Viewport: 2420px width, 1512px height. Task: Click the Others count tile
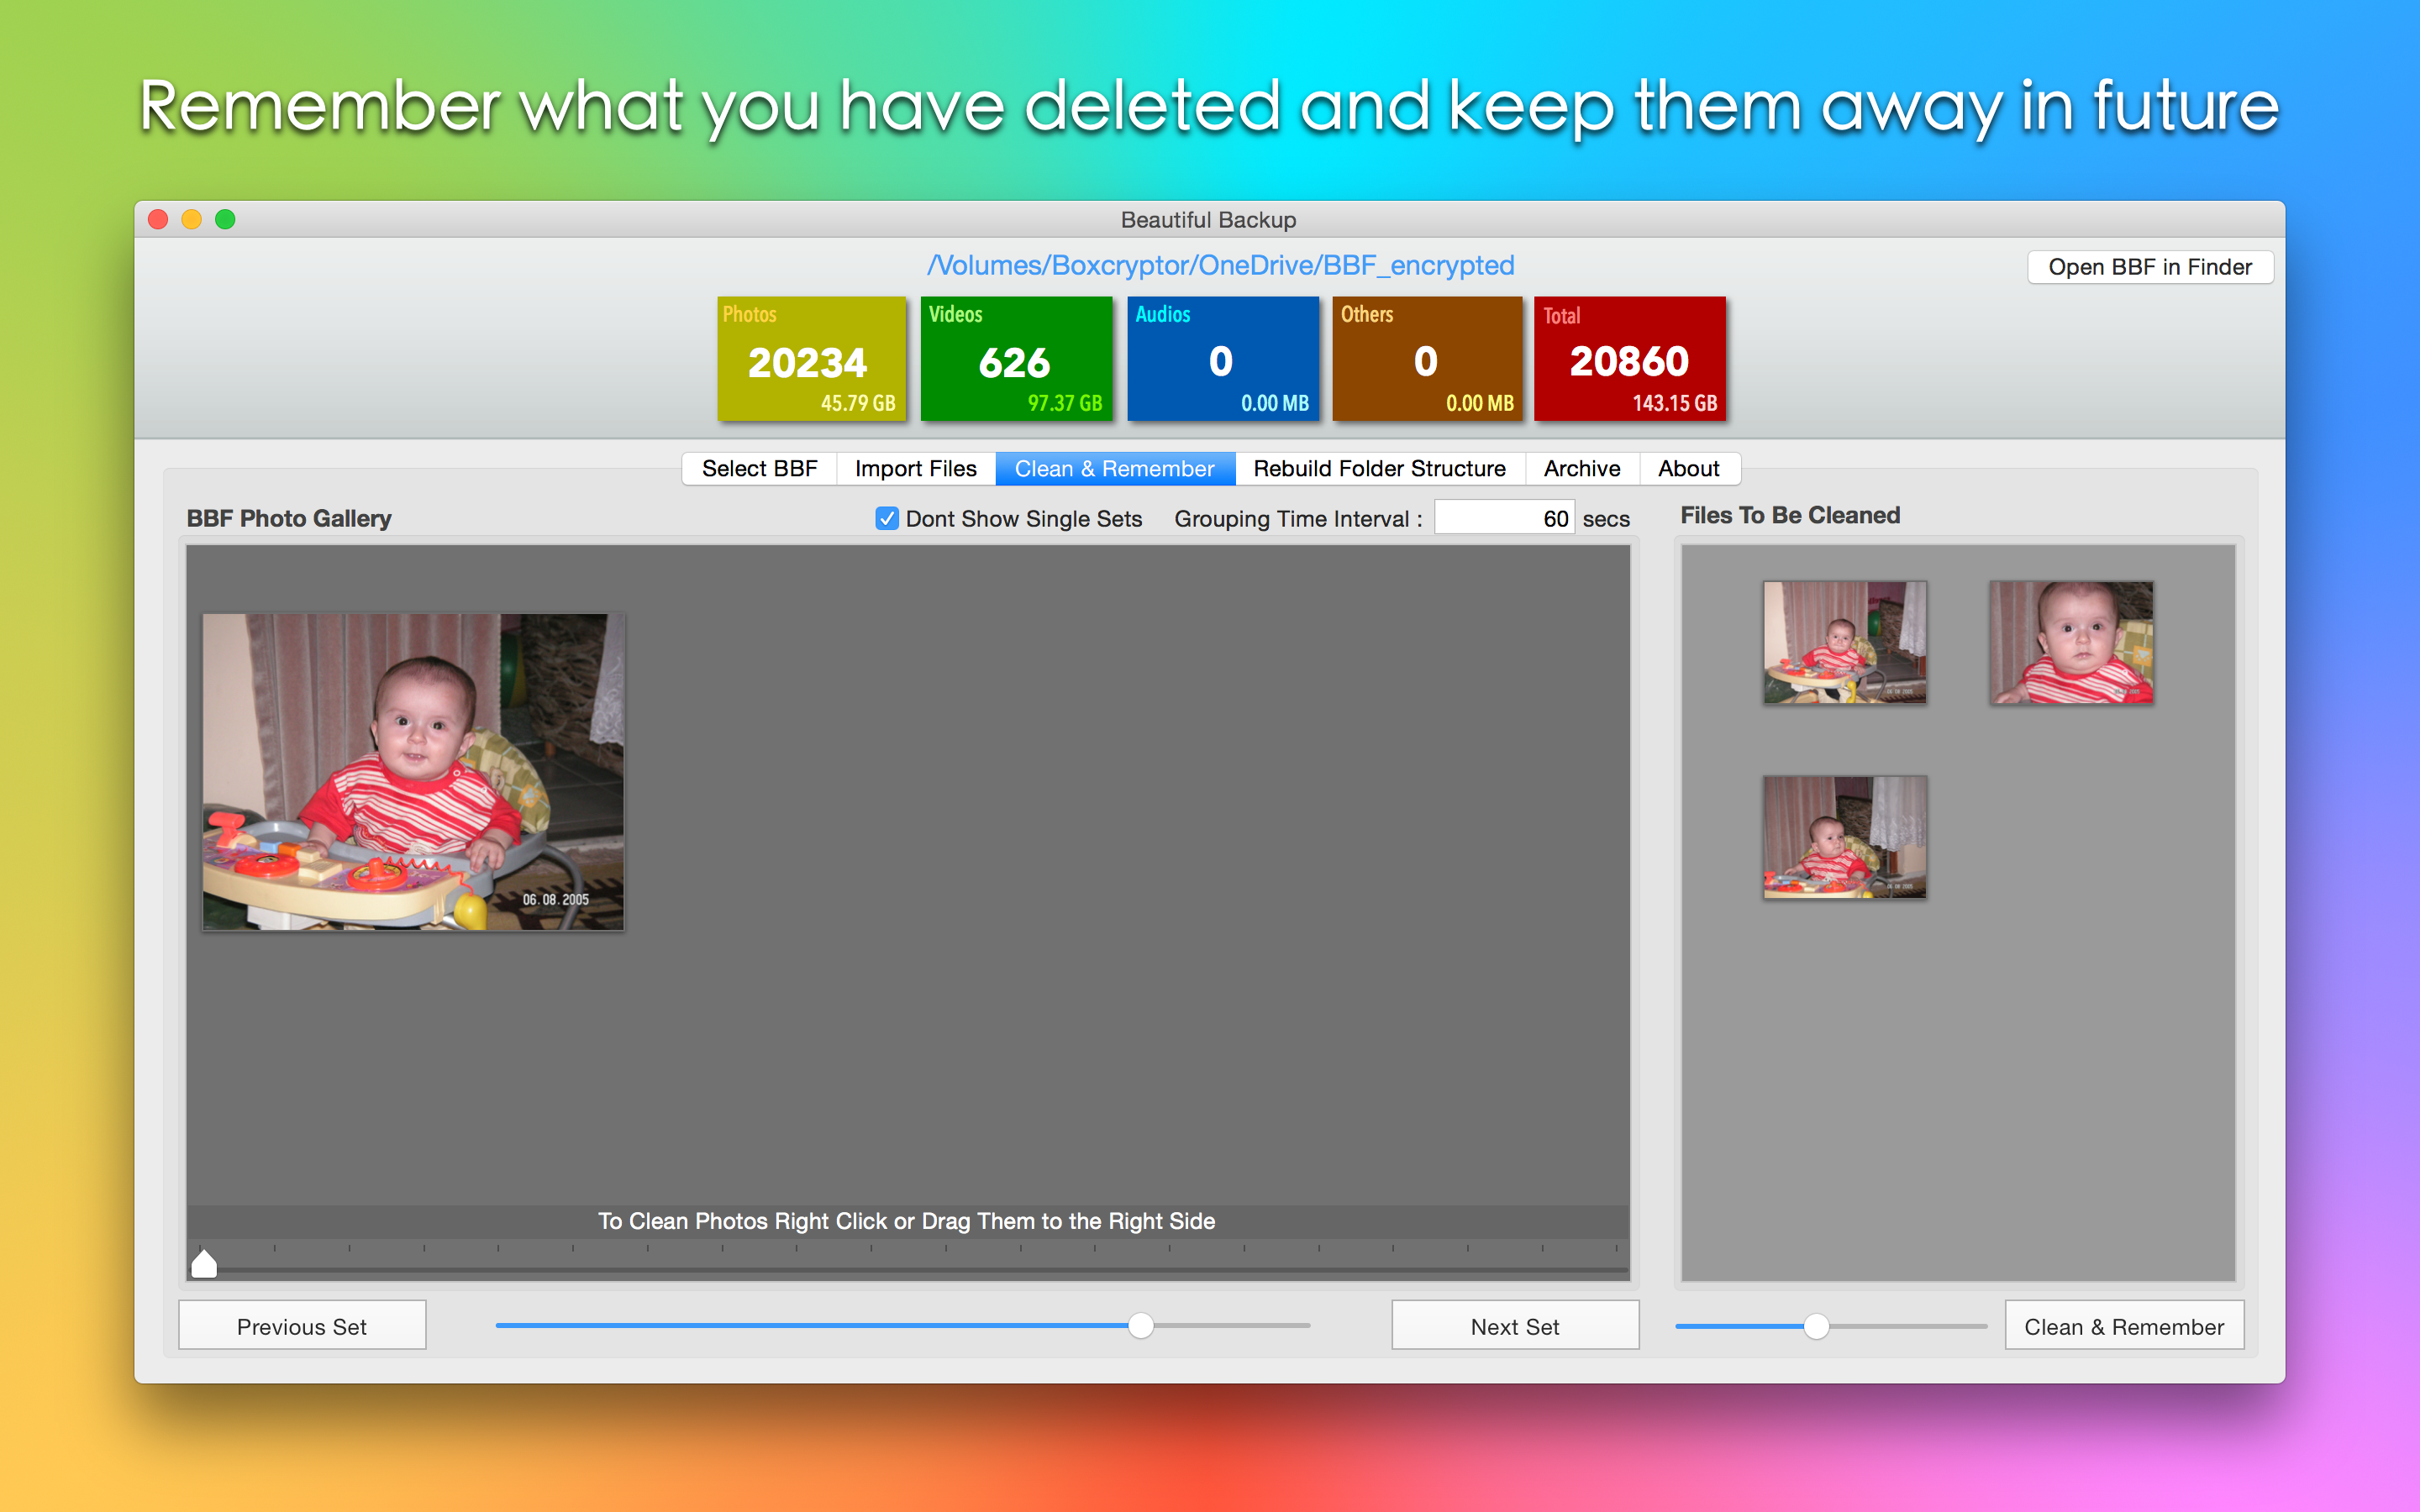coord(1427,359)
